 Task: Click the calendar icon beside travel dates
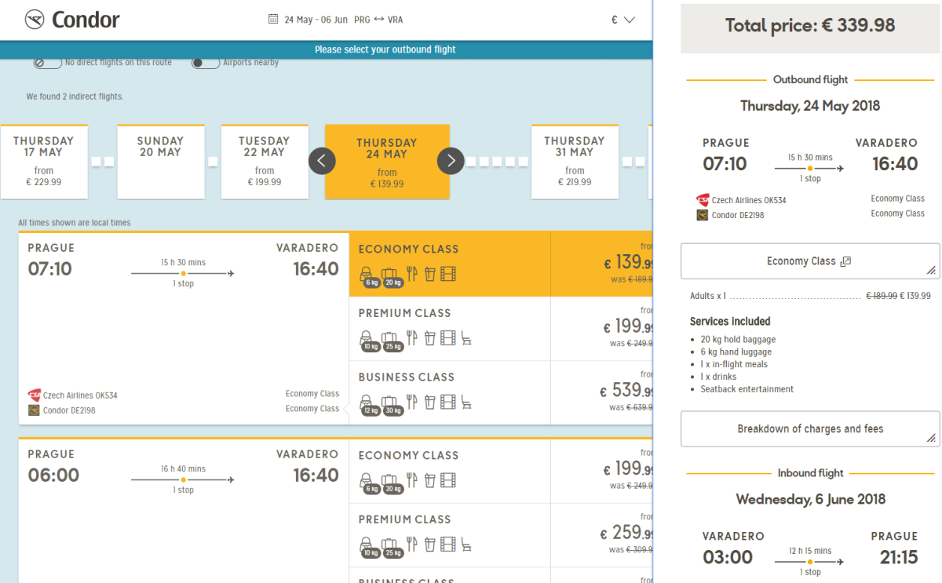tap(273, 20)
